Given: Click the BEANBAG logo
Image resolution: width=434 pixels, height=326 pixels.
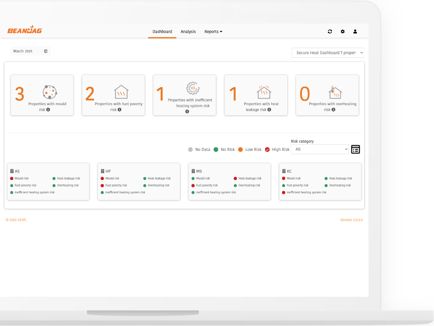Looking at the screenshot, I should pos(25,30).
